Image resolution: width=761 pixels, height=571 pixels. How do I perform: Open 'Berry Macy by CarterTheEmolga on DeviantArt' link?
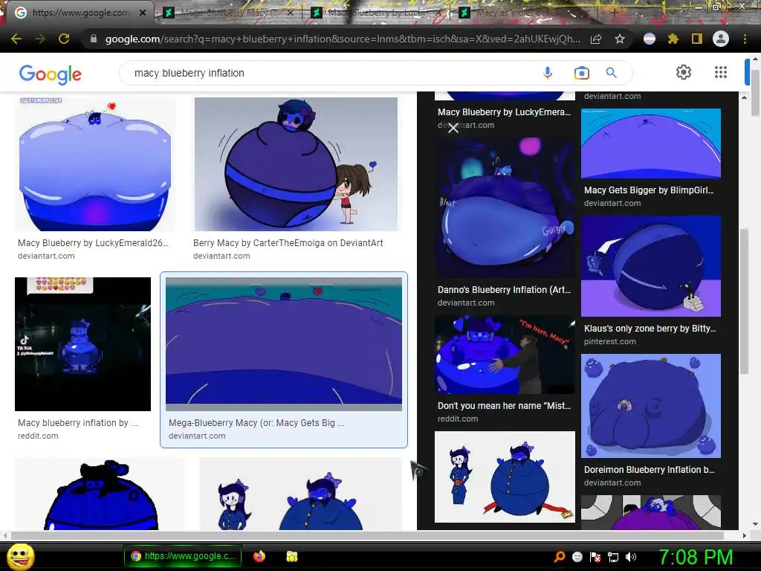point(288,243)
